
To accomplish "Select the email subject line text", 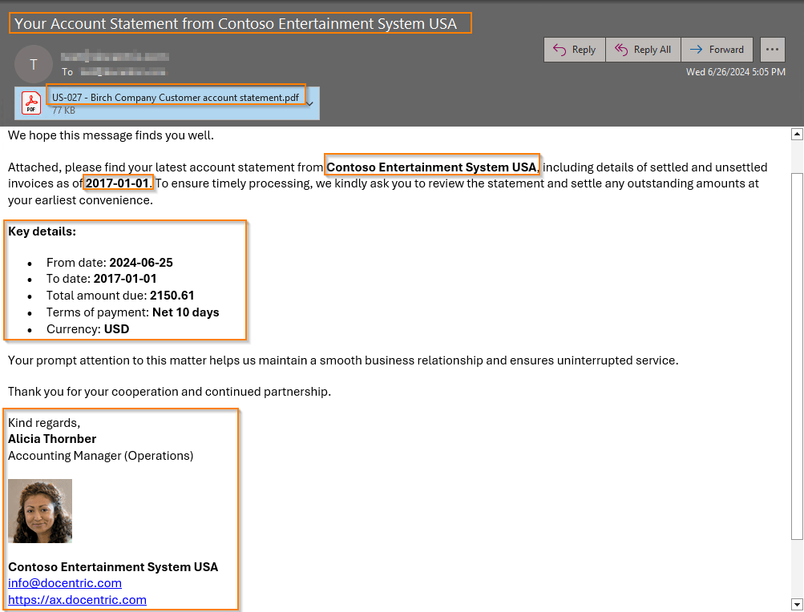I will pyautogui.click(x=236, y=23).
